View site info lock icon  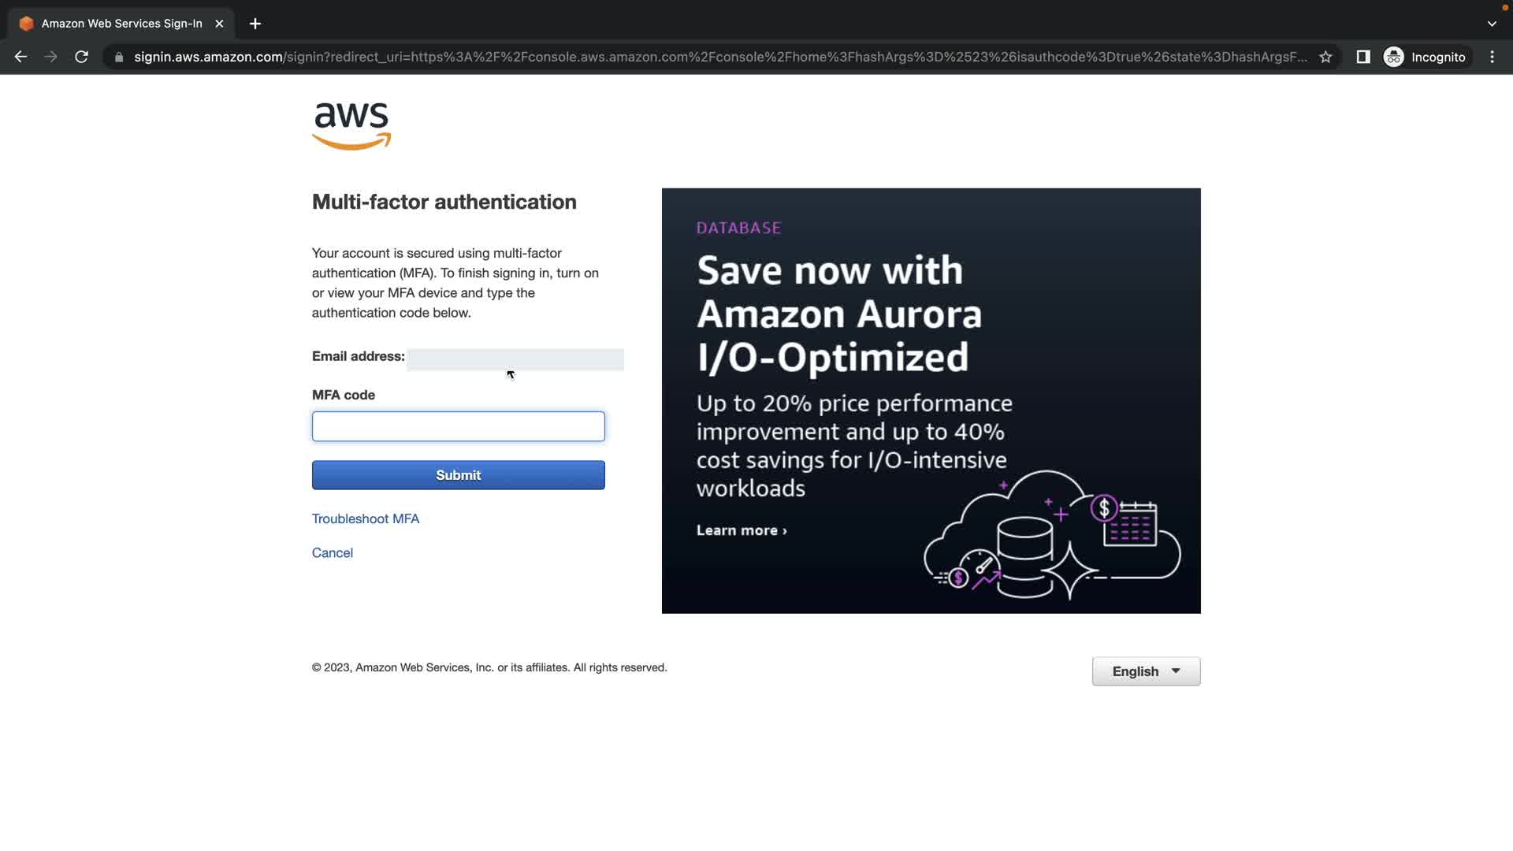tap(119, 57)
